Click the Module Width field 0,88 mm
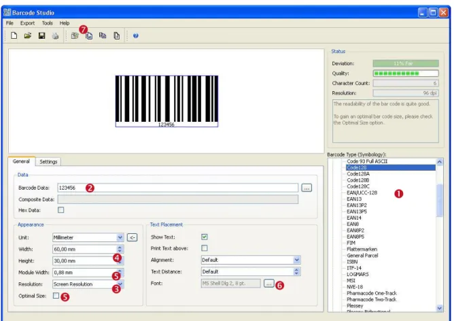 point(84,272)
